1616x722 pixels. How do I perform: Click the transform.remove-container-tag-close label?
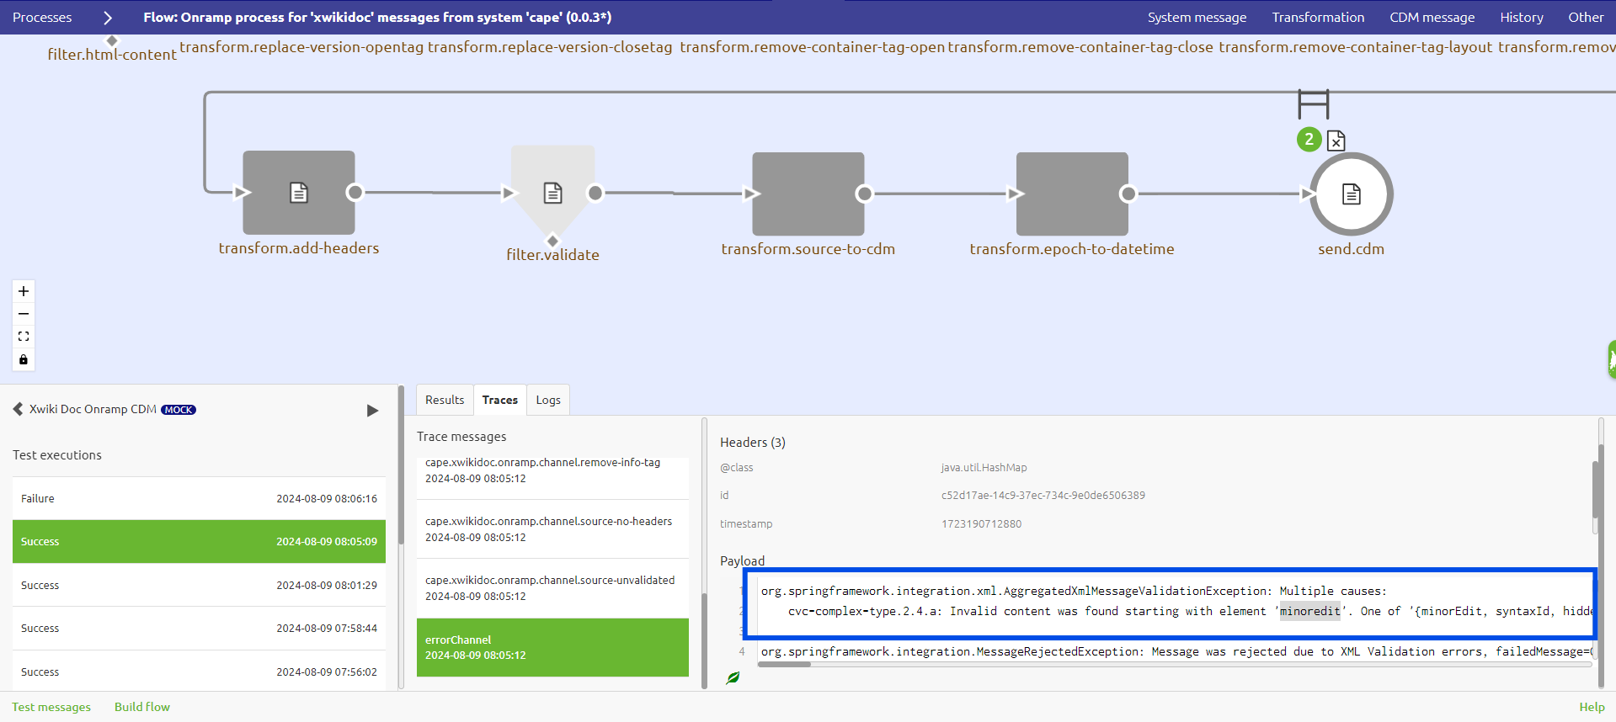pyautogui.click(x=1080, y=47)
